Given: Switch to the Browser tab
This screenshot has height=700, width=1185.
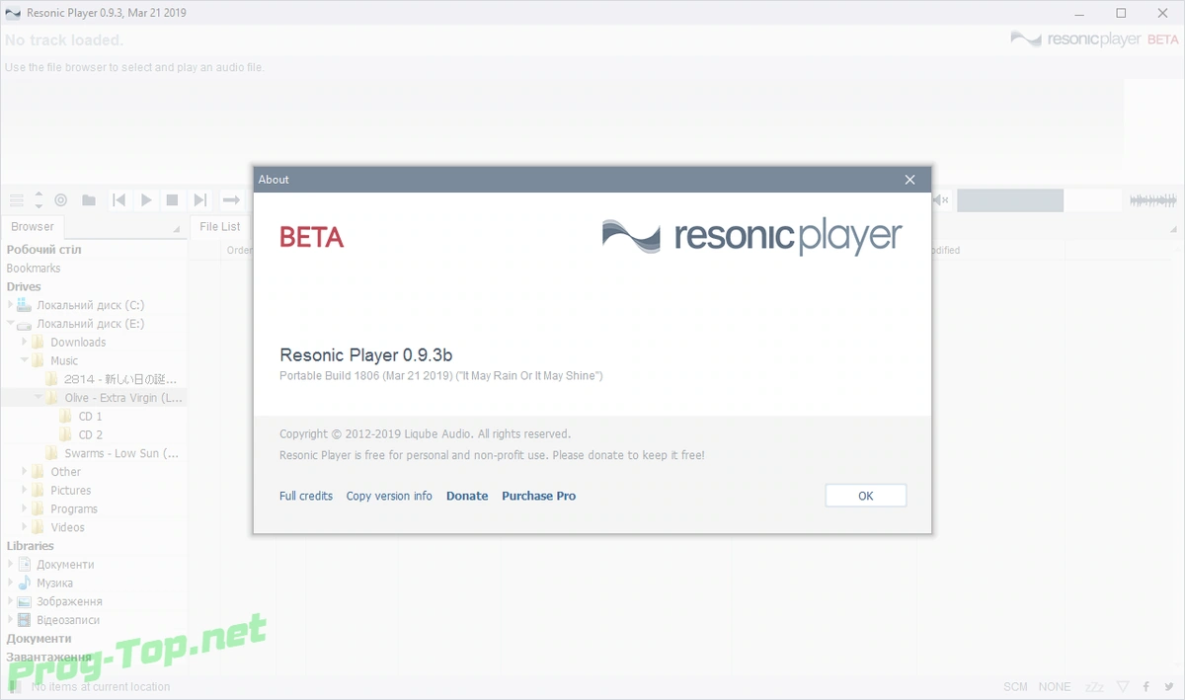Looking at the screenshot, I should coord(33,226).
